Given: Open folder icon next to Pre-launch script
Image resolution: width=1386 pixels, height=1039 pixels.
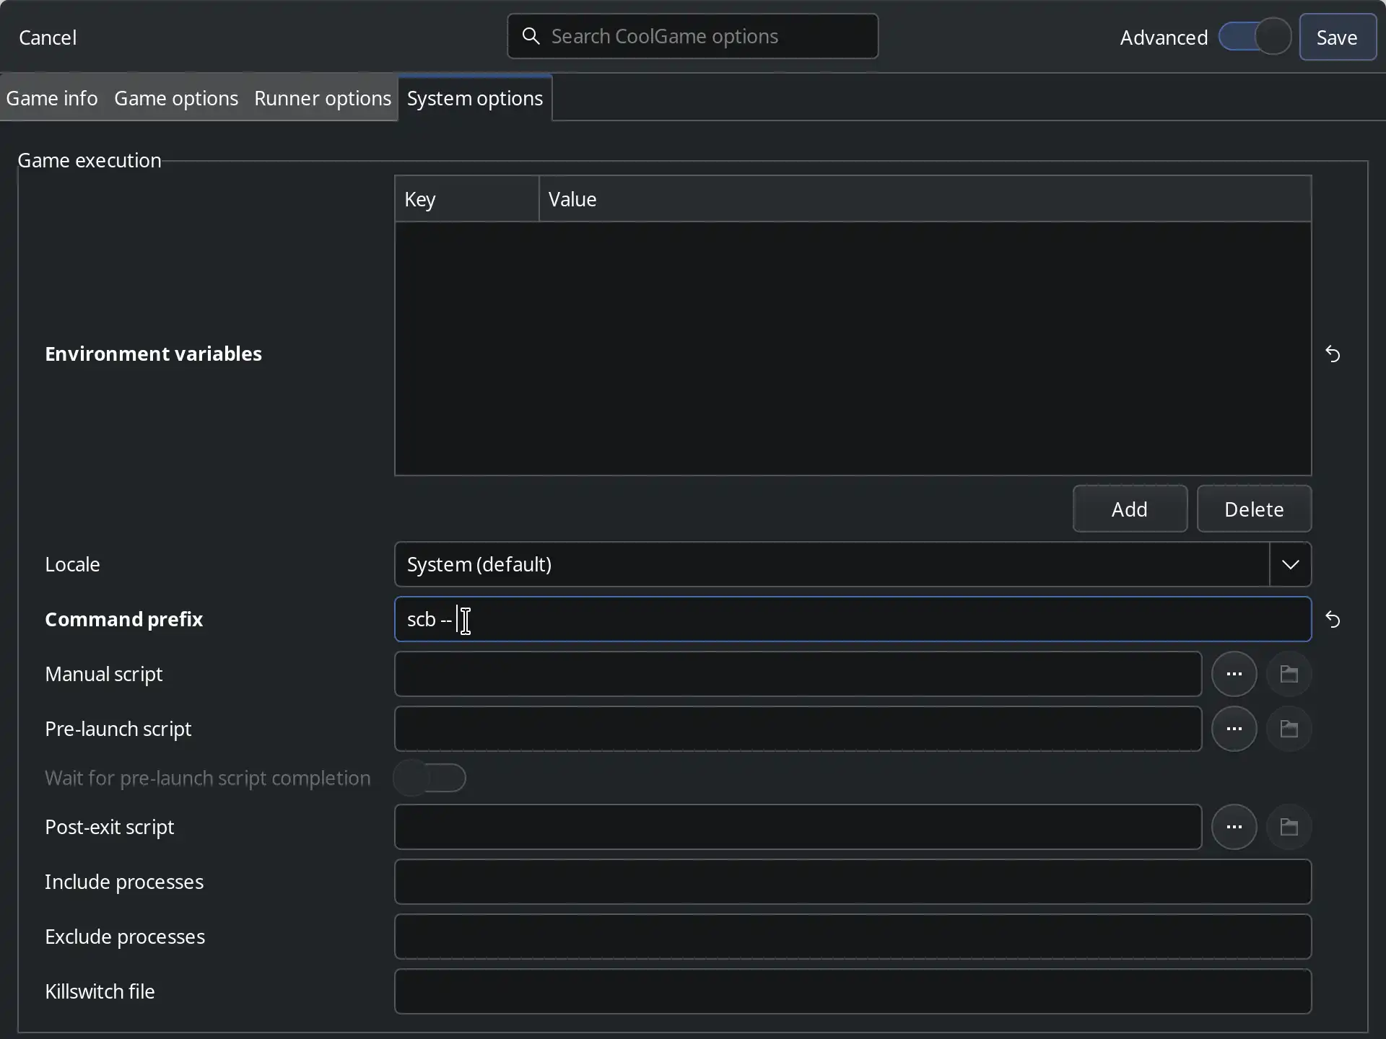Looking at the screenshot, I should click(x=1289, y=729).
